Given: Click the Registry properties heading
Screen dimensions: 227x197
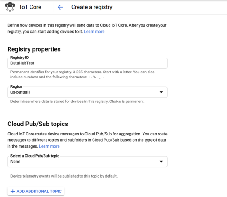Looking at the screenshot, I should tap(34, 49).
